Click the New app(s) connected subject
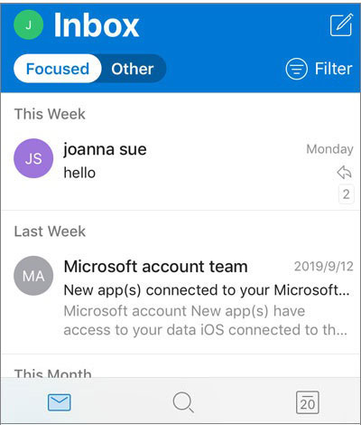The height and width of the screenshot is (425, 361). (207, 290)
